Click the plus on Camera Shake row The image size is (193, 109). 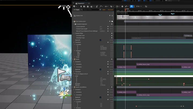112,33
